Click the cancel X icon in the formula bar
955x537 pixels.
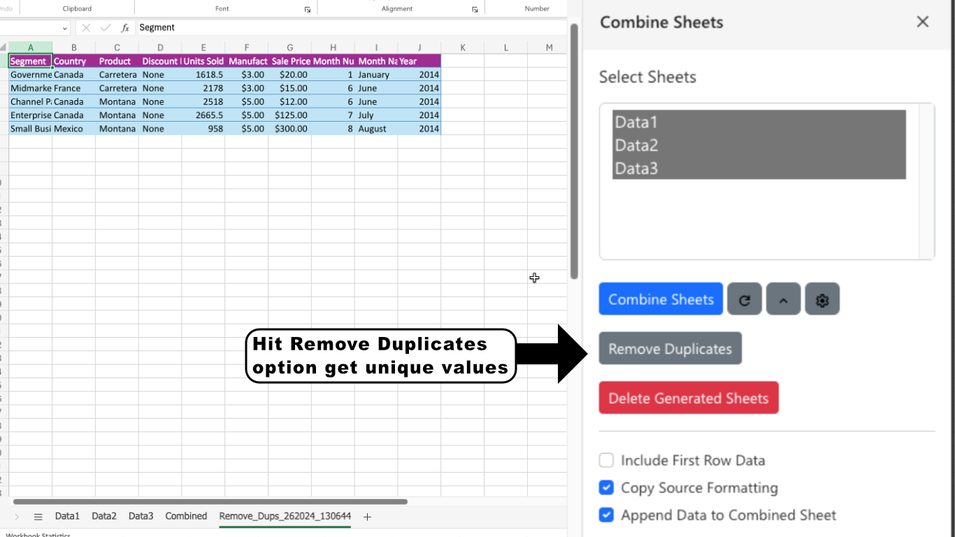click(87, 27)
